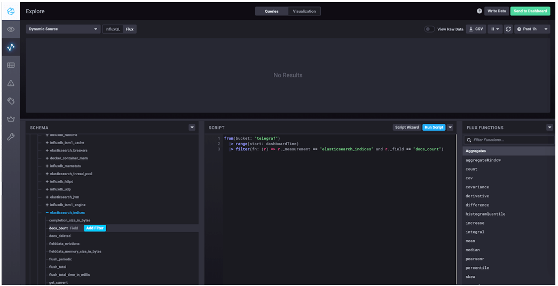This screenshot has width=558, height=286.
Task: Open Admin crown icon in sidebar
Action: point(11,119)
